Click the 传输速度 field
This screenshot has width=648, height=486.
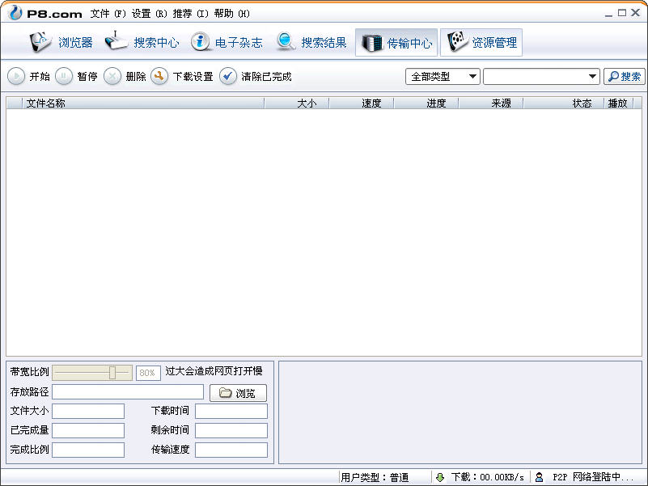click(x=231, y=450)
